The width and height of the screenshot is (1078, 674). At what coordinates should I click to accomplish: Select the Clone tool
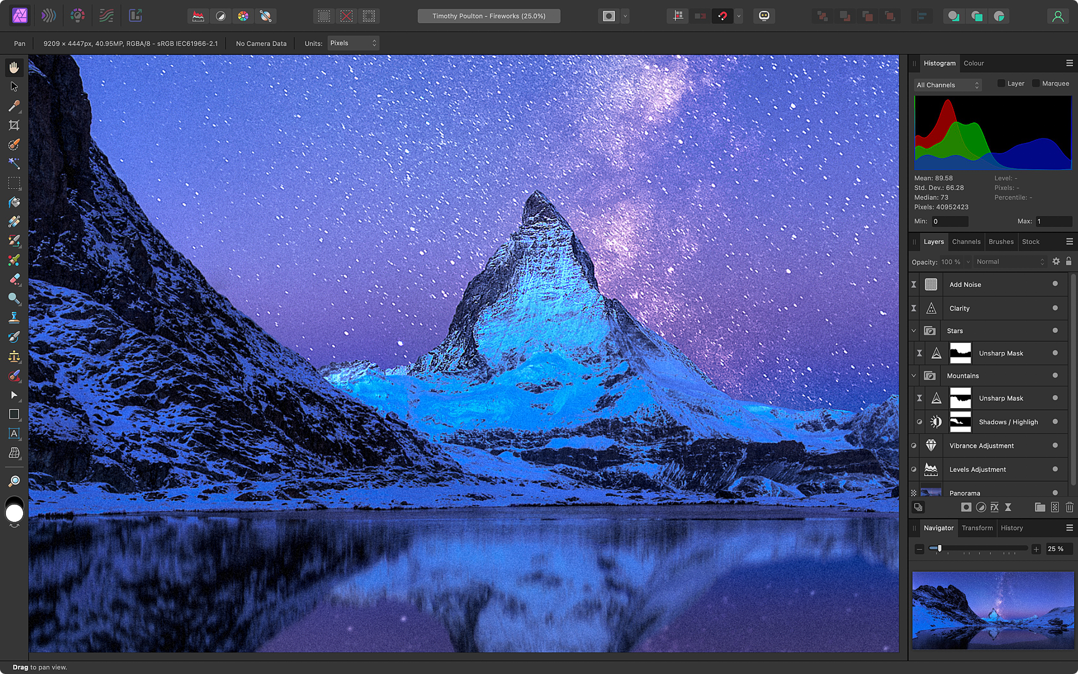(x=14, y=317)
